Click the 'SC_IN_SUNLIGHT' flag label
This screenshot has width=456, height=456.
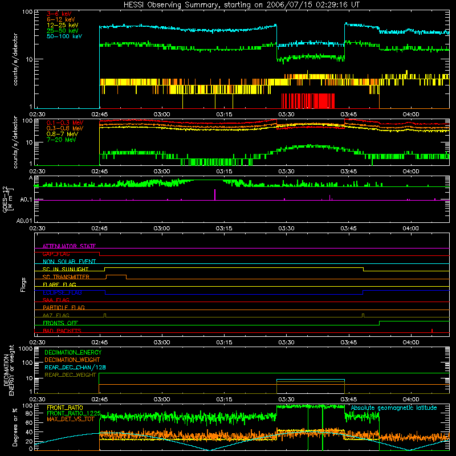[x=66, y=269]
